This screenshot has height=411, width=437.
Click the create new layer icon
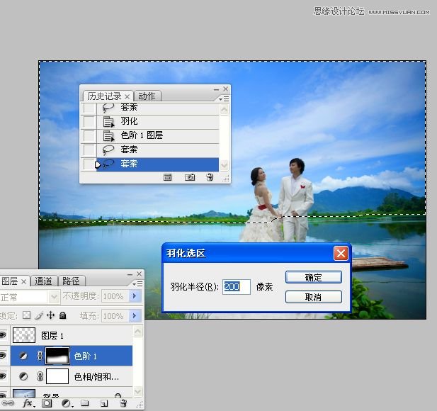tap(104, 403)
